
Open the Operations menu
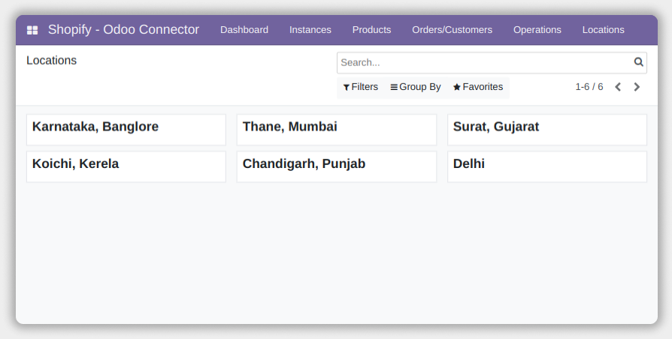click(537, 30)
